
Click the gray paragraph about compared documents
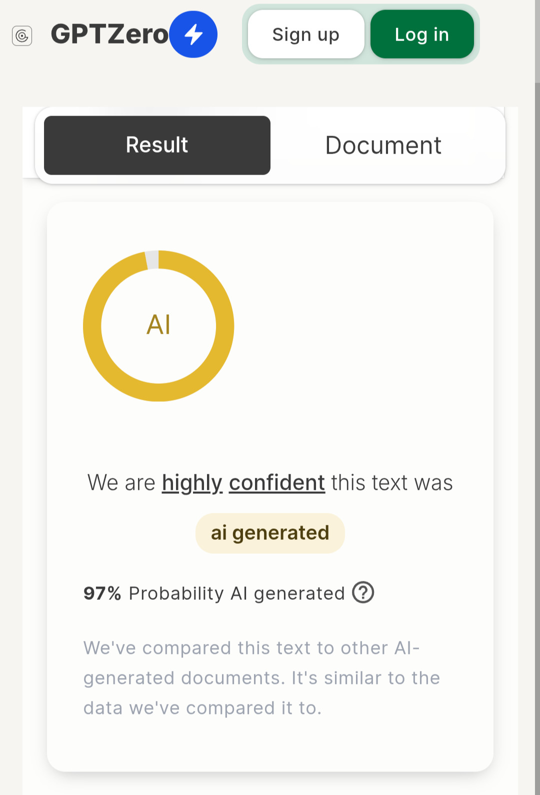tap(261, 678)
